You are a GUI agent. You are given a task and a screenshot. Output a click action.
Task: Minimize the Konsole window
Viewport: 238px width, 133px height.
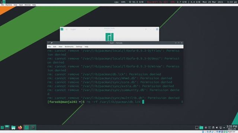(x=176, y=43)
